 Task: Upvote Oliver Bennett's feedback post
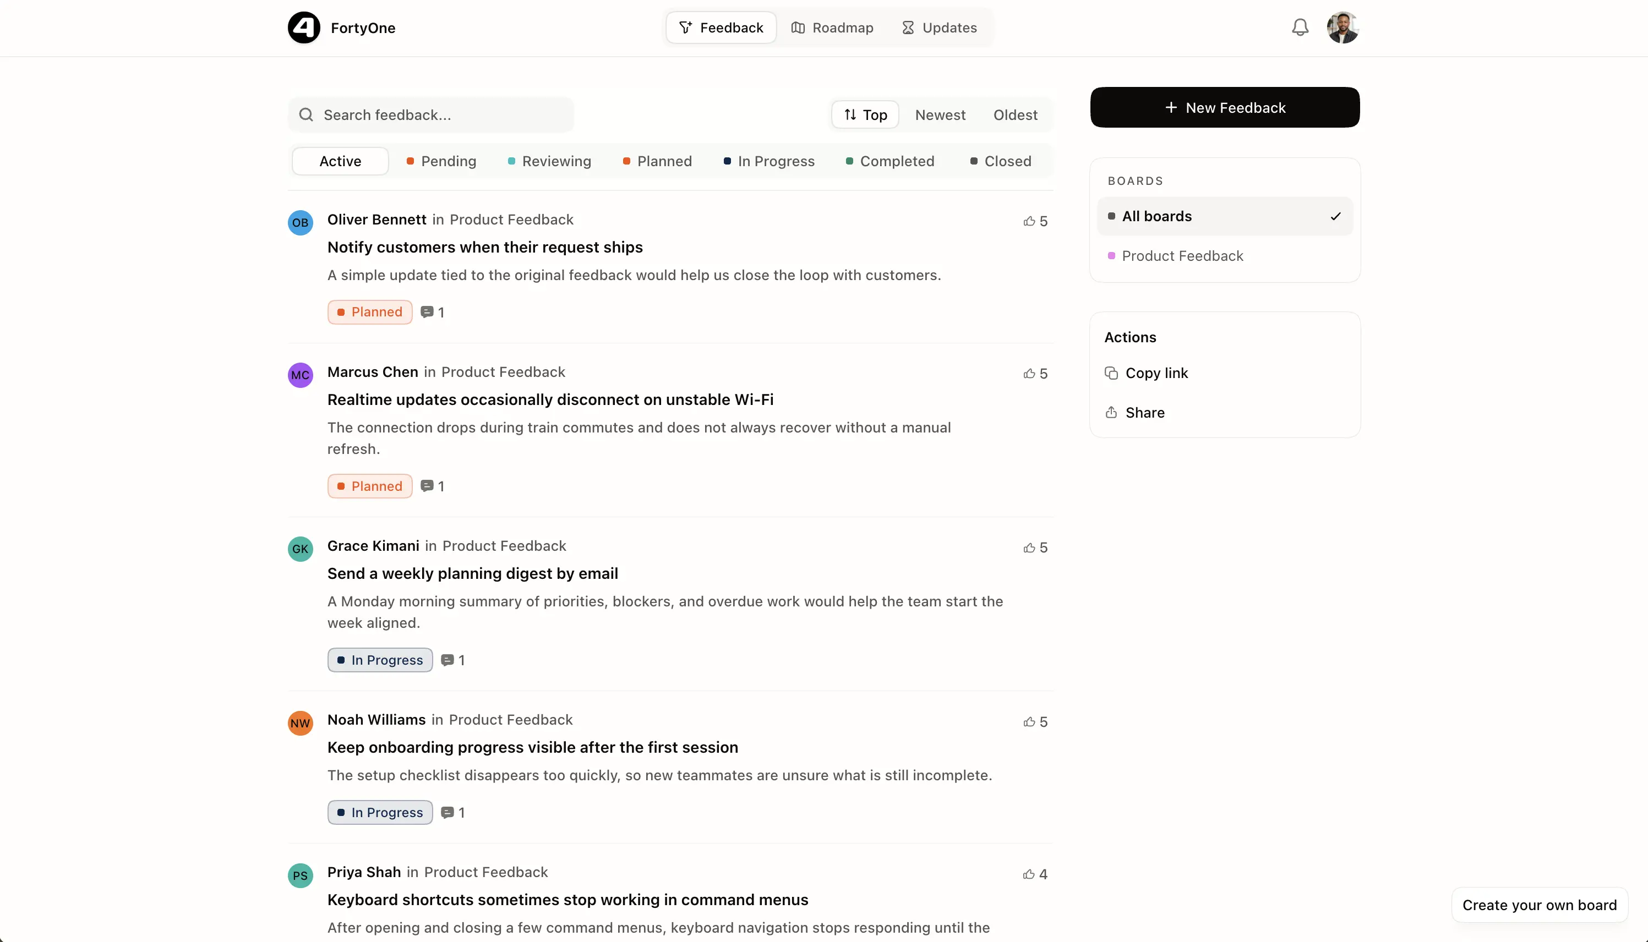point(1035,221)
